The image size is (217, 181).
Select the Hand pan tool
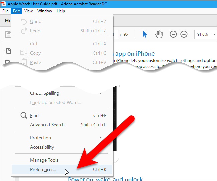[x=159, y=34]
